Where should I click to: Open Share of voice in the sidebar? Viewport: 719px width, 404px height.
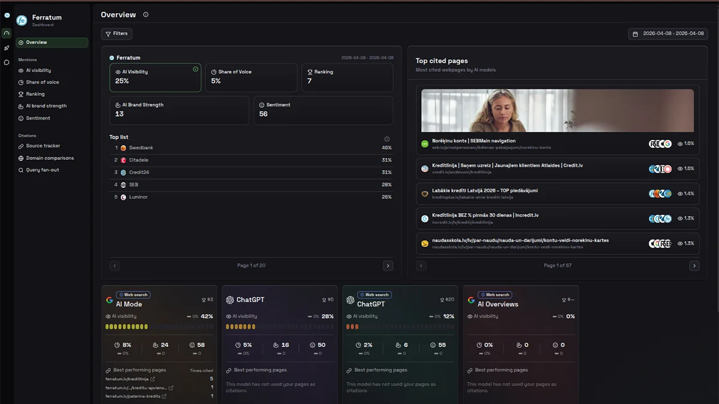coord(43,82)
